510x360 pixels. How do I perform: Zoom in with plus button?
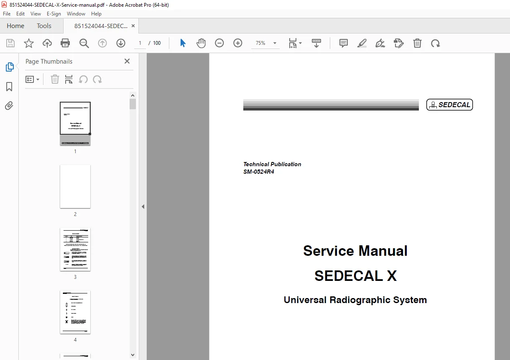(238, 43)
